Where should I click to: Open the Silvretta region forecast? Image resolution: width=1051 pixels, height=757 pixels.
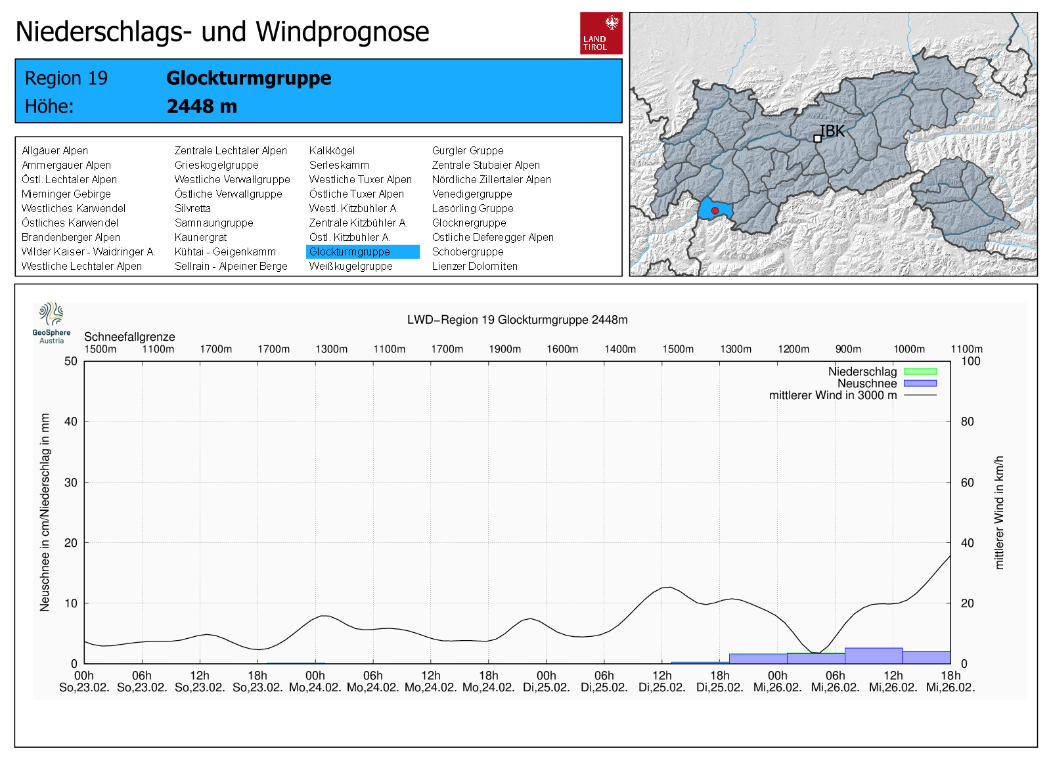(x=192, y=209)
